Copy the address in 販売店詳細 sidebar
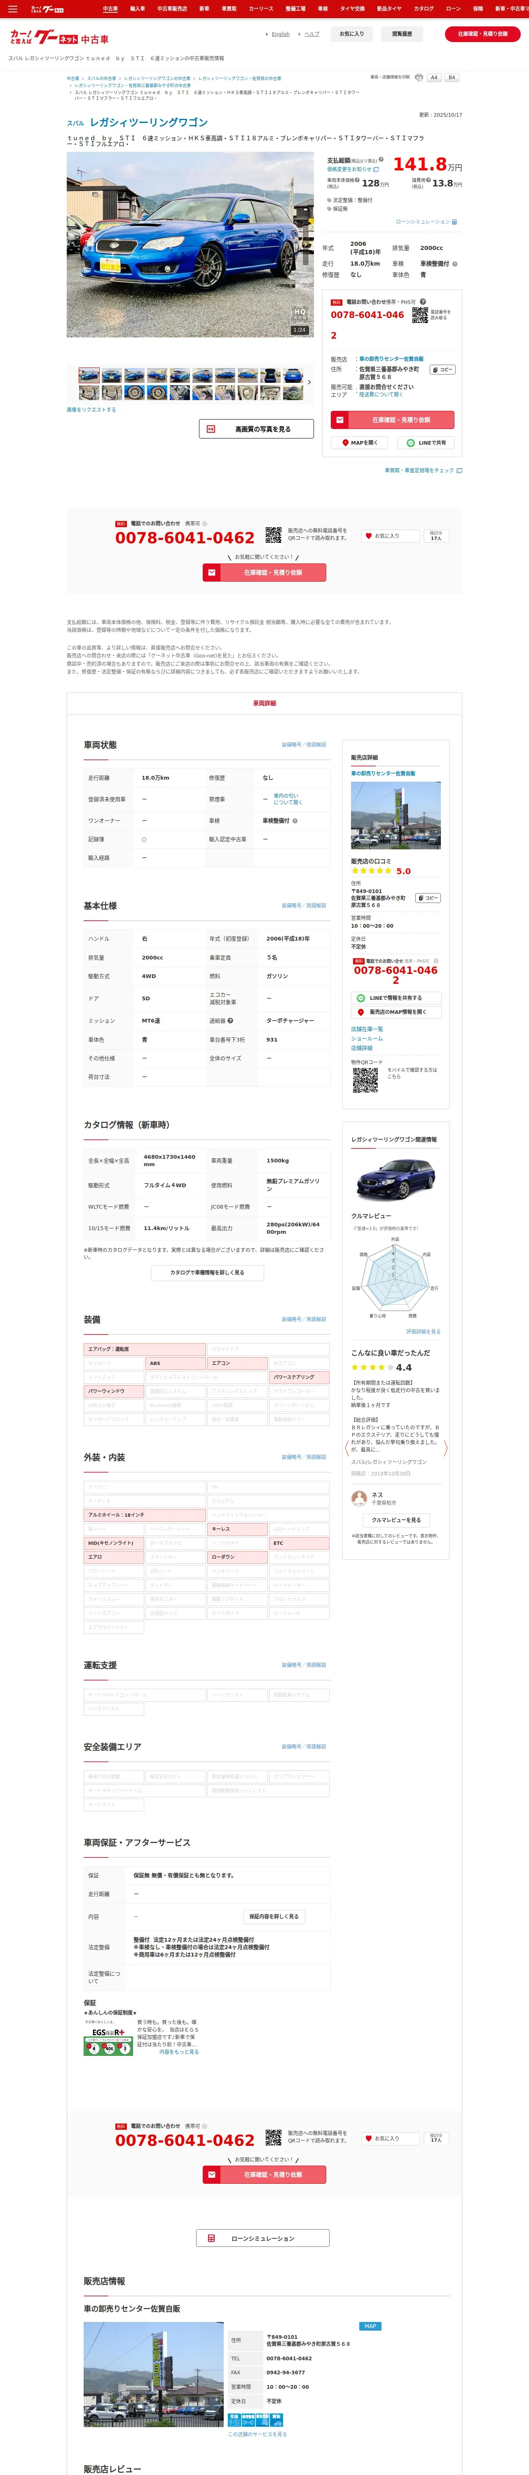This screenshot has height=2475, width=529. (x=428, y=898)
